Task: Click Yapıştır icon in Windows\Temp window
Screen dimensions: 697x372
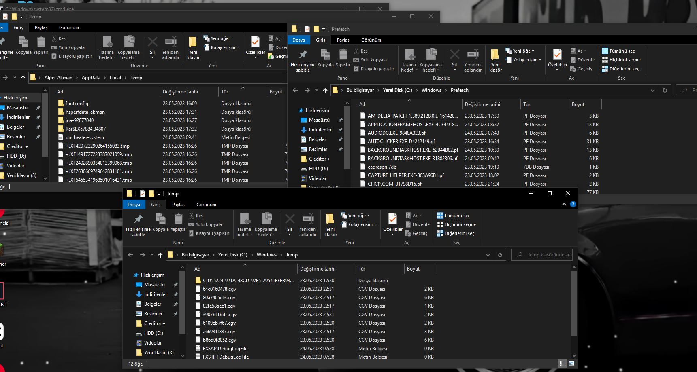Action: (x=178, y=222)
